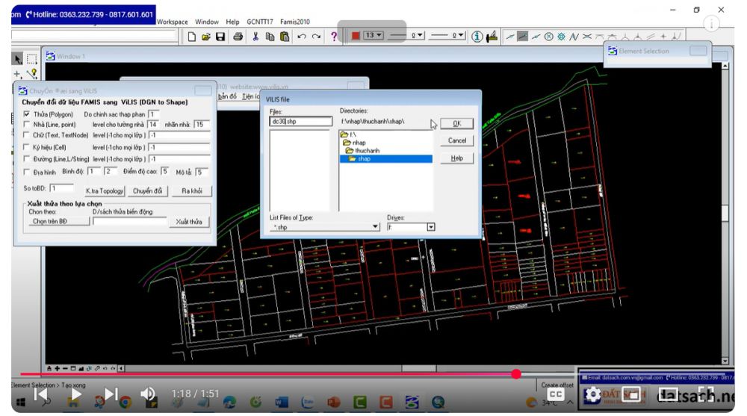747x416 pixels.
Task: Select the Element Selection arrow tool
Action: pos(18,58)
